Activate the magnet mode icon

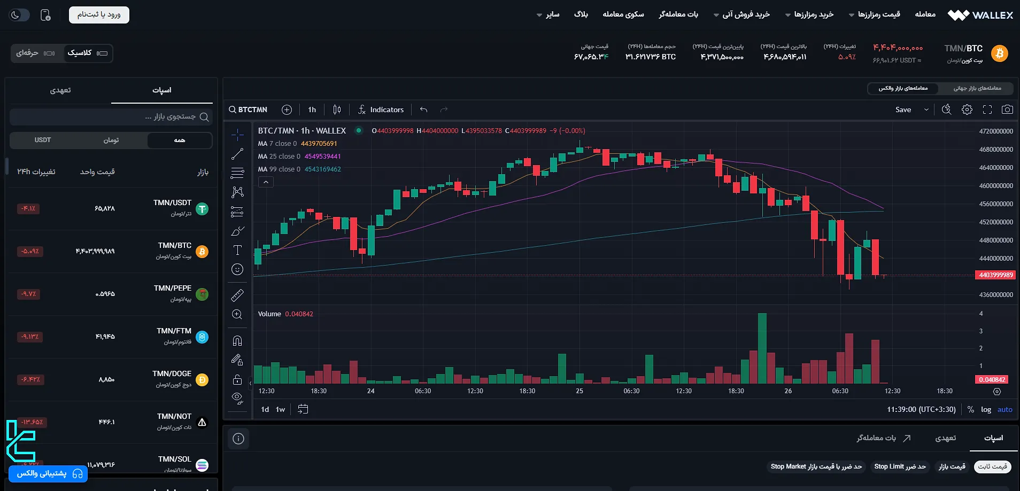pos(237,341)
